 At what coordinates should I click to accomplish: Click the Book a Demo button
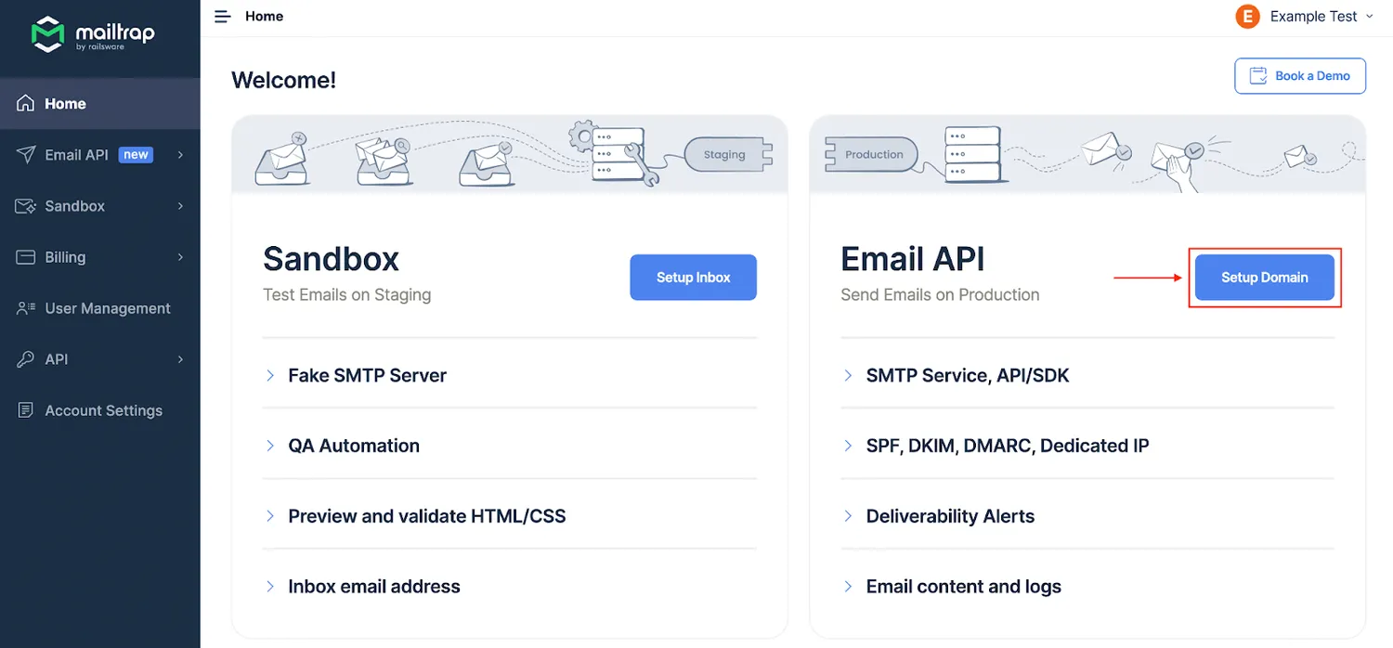1300,76
